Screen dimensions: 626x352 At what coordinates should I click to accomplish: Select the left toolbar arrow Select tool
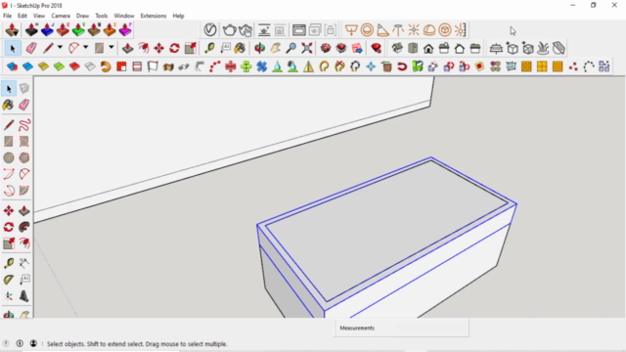click(x=9, y=89)
